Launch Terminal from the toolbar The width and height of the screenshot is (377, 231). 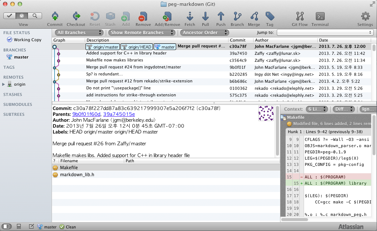pos(320,16)
